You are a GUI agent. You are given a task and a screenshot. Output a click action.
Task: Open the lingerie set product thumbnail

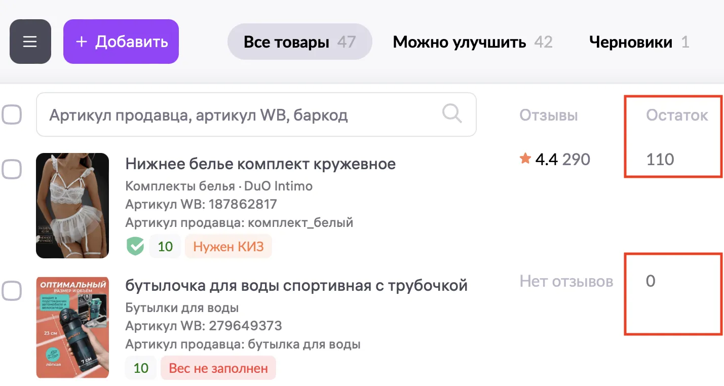pyautogui.click(x=72, y=205)
